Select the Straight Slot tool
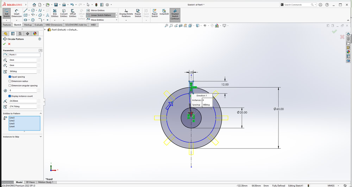 [x=25, y=20]
